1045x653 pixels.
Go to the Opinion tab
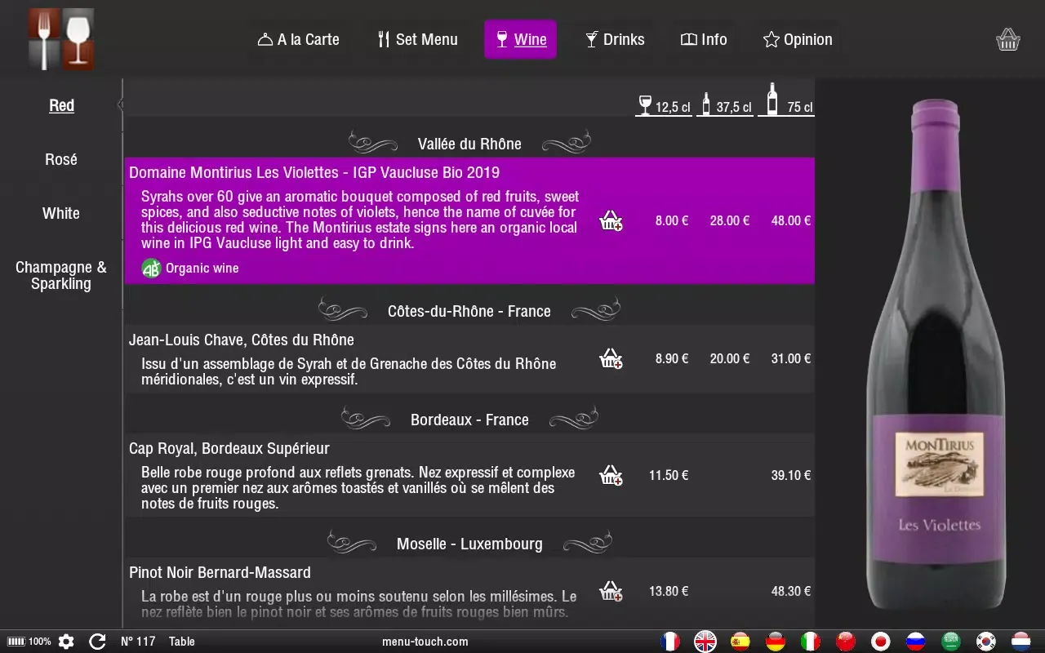pos(798,39)
